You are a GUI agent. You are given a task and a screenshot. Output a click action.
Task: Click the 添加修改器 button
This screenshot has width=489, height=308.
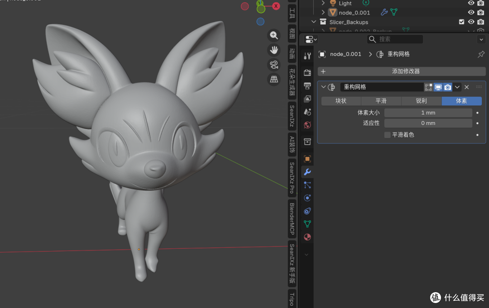coord(402,71)
